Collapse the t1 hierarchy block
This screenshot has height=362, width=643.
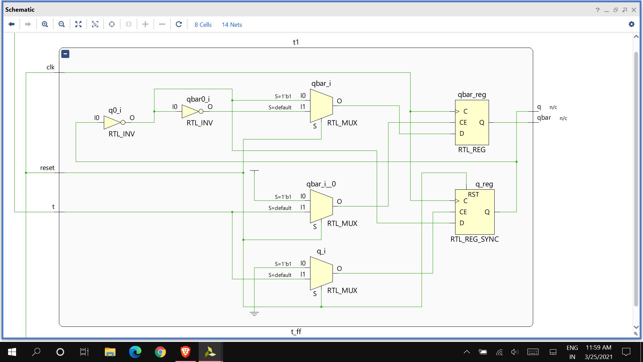coord(65,54)
